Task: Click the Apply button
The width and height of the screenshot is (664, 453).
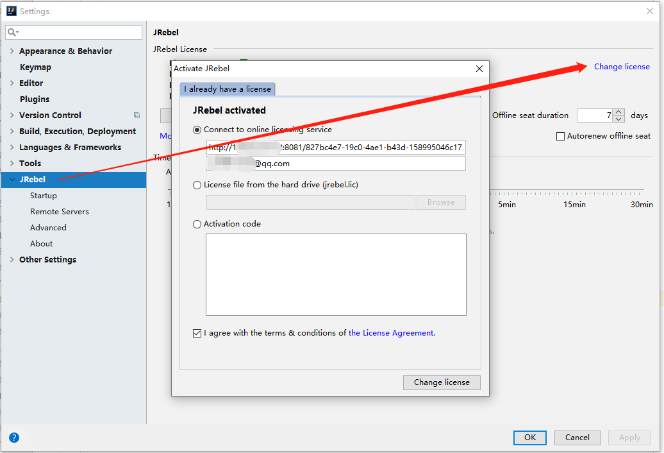Action: point(629,438)
